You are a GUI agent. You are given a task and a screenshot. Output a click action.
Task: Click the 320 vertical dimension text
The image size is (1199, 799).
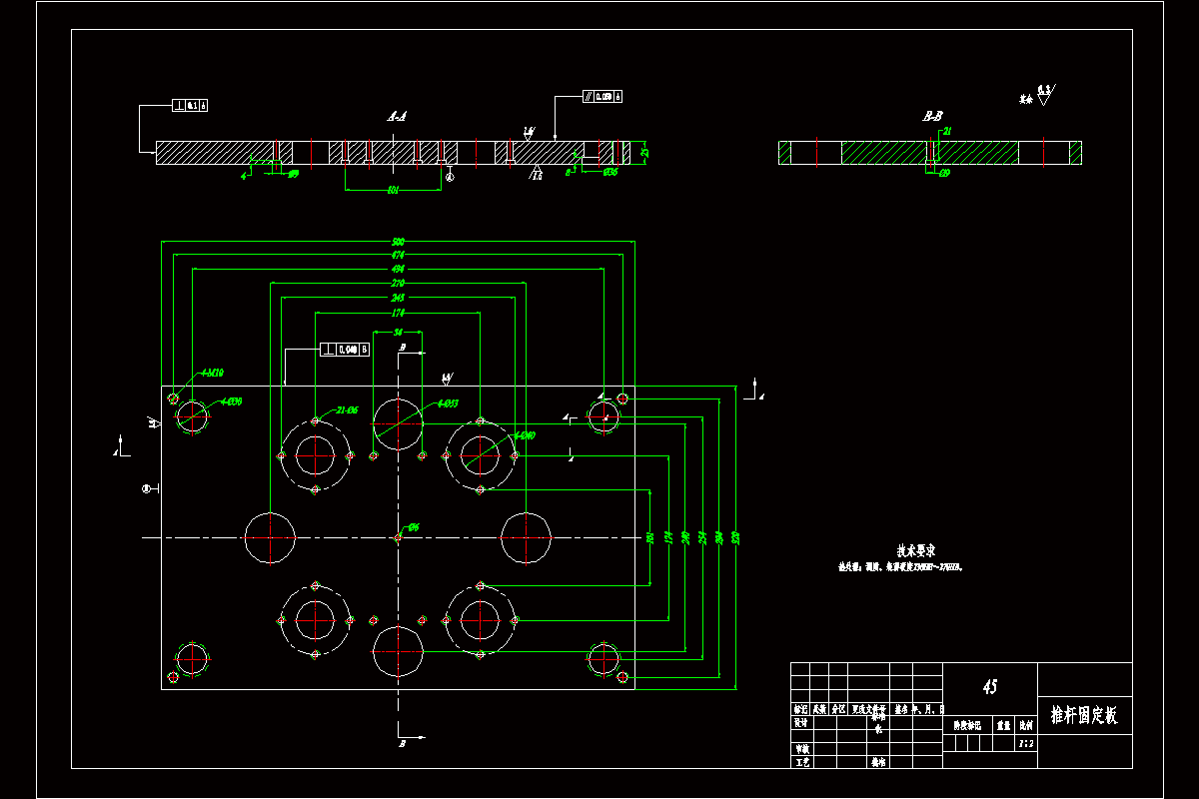[x=736, y=537]
